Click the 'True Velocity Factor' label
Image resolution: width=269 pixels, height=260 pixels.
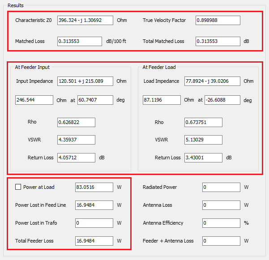pos(164,20)
